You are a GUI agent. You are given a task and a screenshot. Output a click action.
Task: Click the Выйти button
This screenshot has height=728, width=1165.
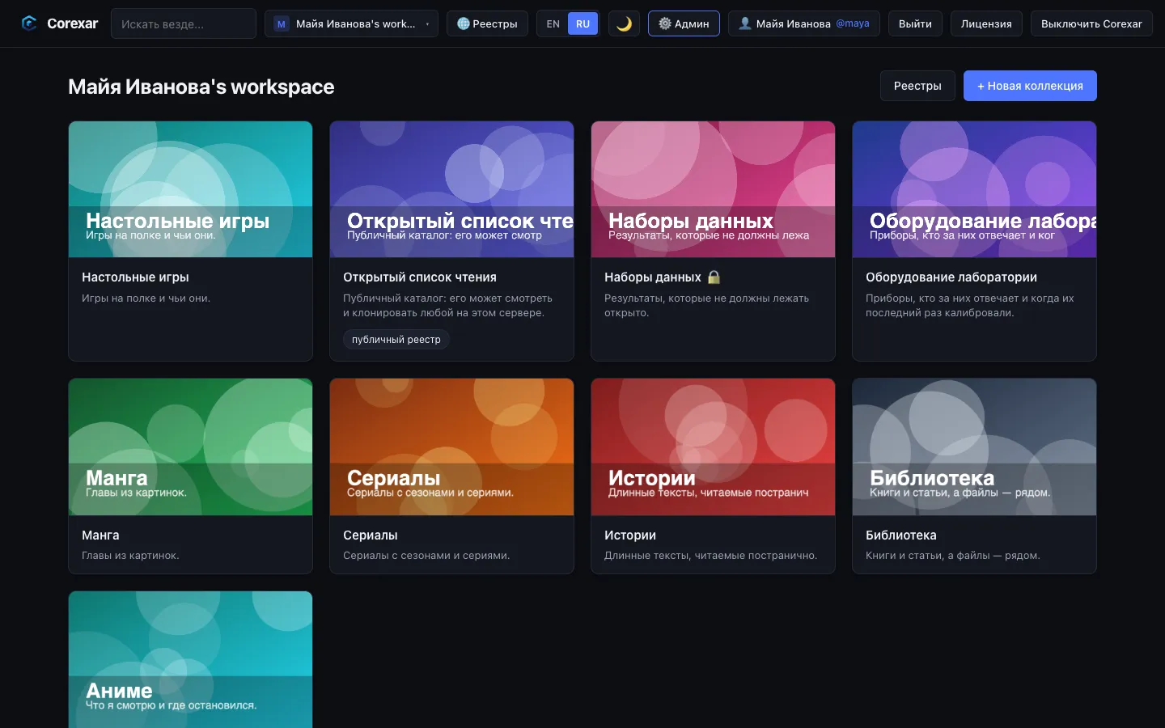(915, 23)
